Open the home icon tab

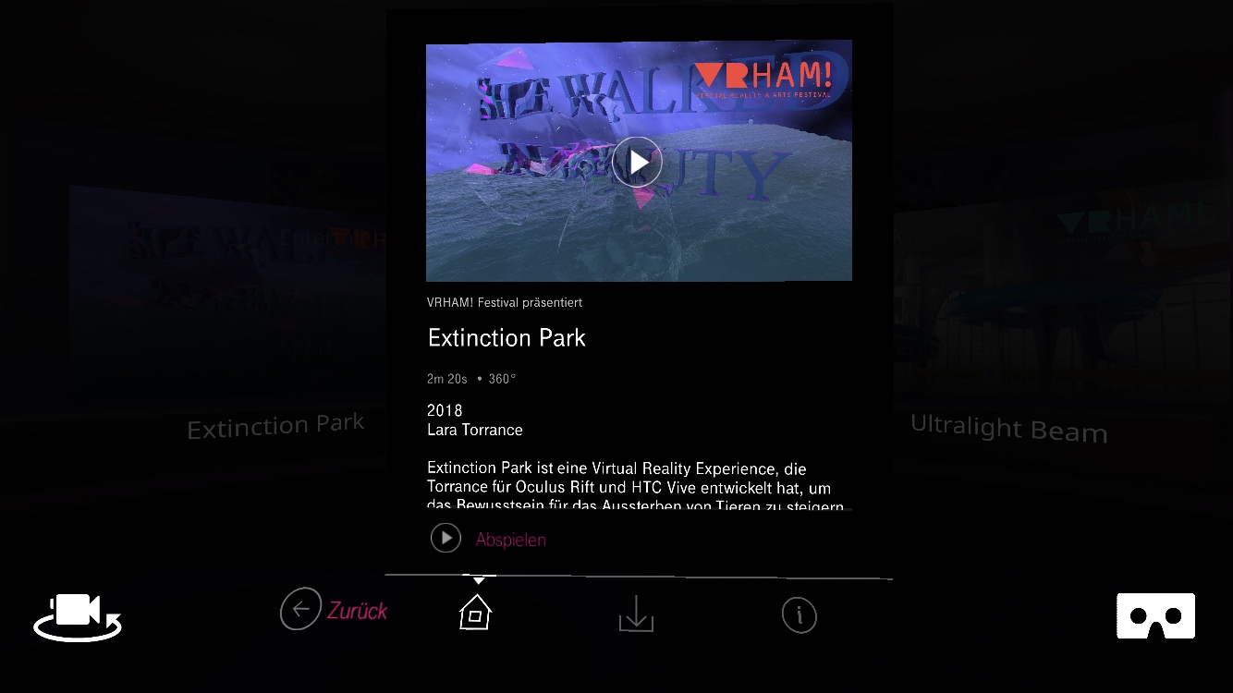(475, 612)
